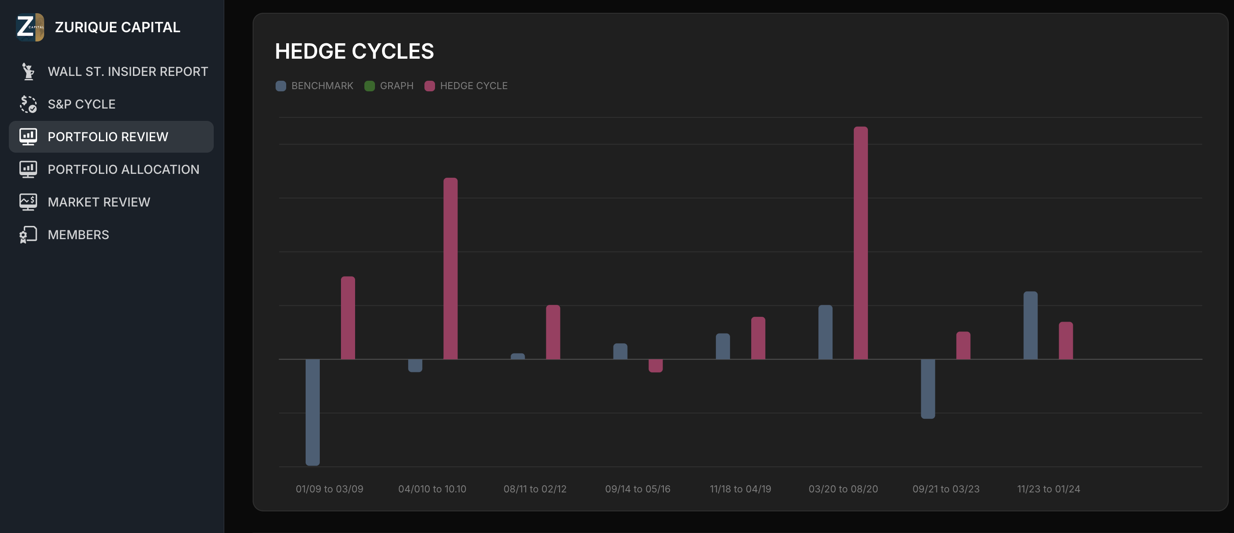Image resolution: width=1234 pixels, height=533 pixels.
Task: Click the benchmark bar for 01/09 to 03/09
Action: point(312,412)
